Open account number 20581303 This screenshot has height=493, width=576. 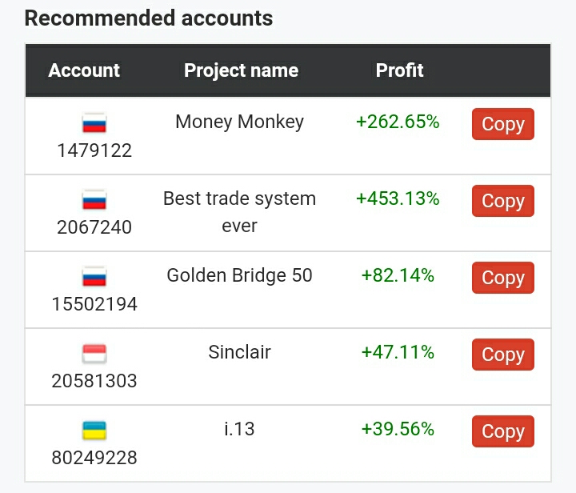tap(94, 381)
